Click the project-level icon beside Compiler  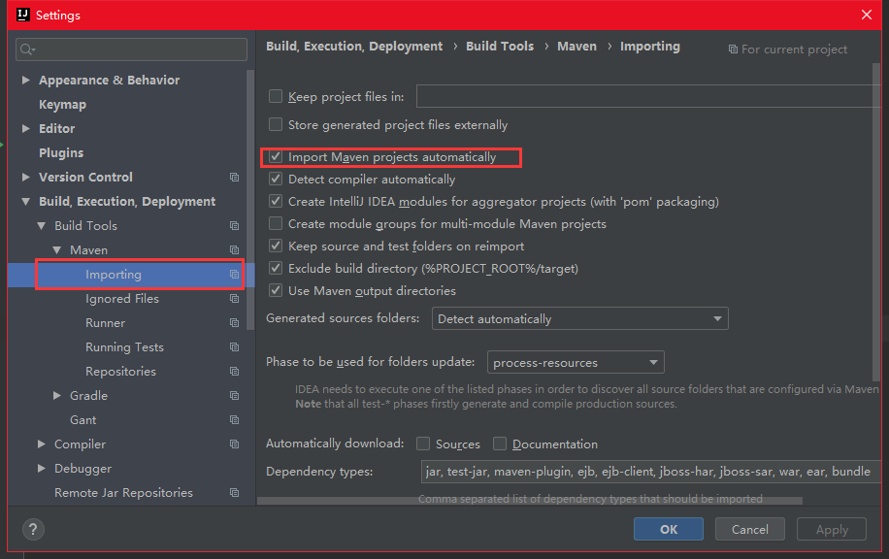[x=234, y=444]
